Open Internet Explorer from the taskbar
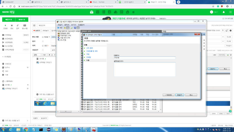 pos(11,129)
